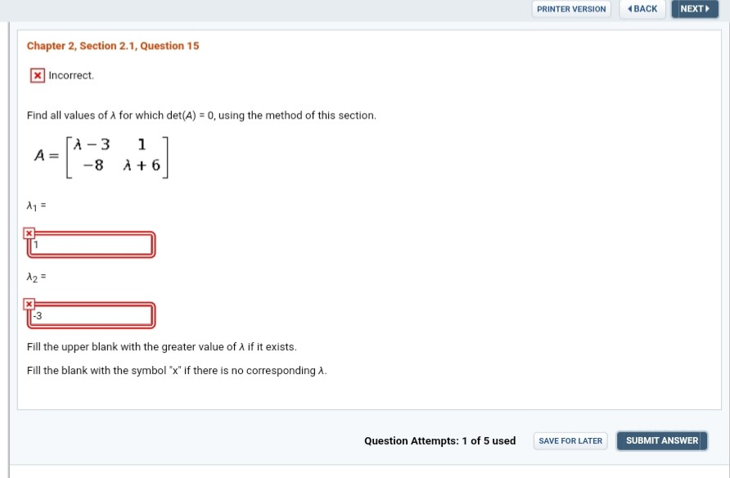This screenshot has width=730, height=478.
Task: Click the Question Attempts counter text
Action: [x=439, y=440]
